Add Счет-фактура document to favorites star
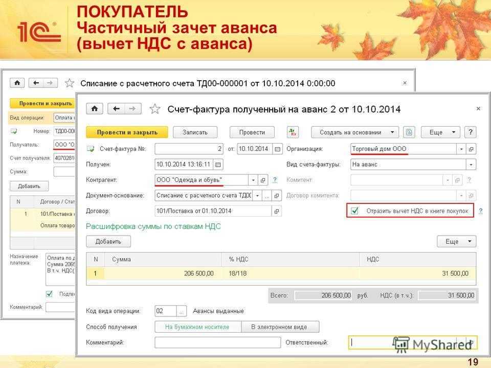491x368 pixels. pos(154,109)
